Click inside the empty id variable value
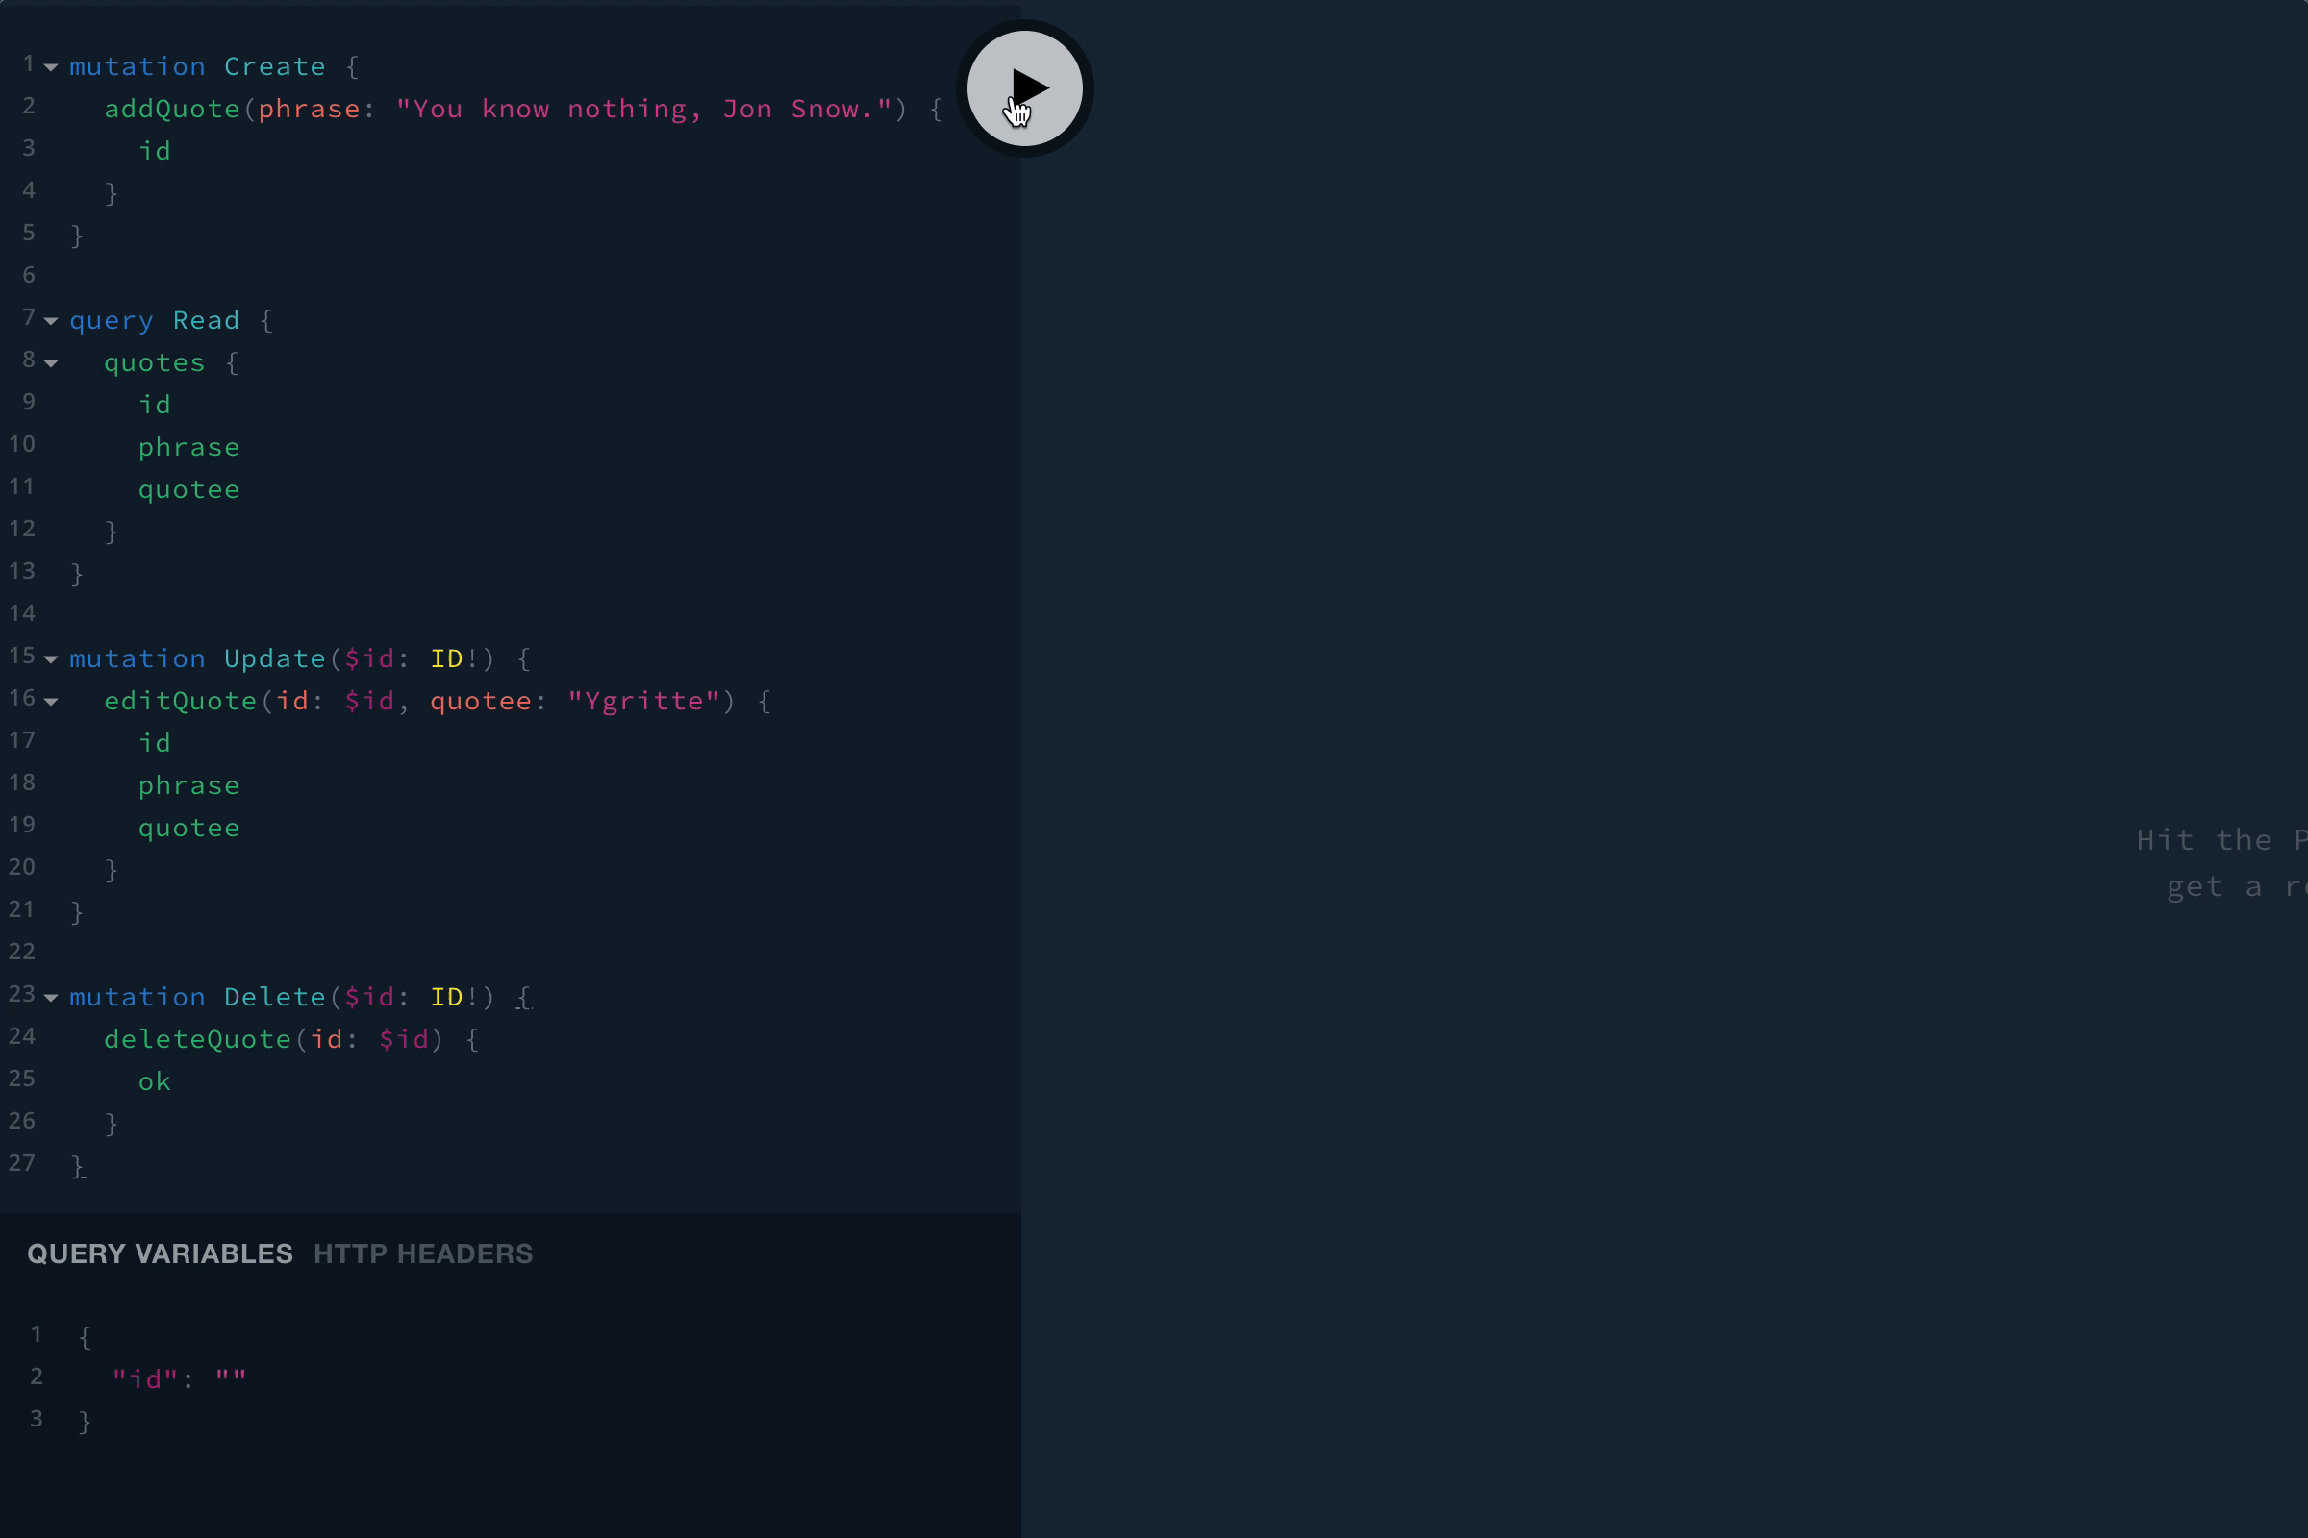Screen dimensions: 2308x1538 [232, 1379]
